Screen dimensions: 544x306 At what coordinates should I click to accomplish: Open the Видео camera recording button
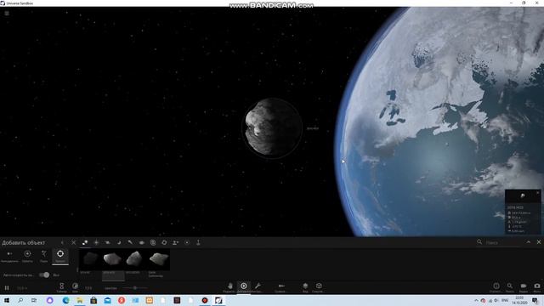(524, 287)
